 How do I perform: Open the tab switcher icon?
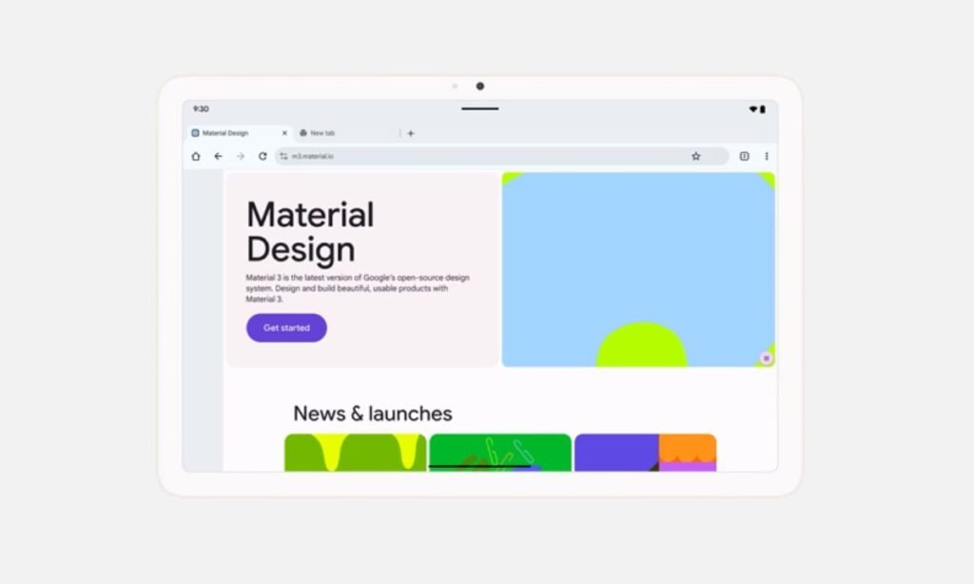coord(744,157)
